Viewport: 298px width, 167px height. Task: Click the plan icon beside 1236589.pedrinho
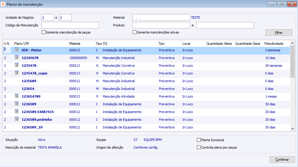[x=17, y=119]
